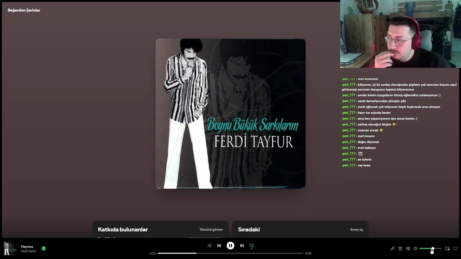Click elapsed time 1:14

153,253
